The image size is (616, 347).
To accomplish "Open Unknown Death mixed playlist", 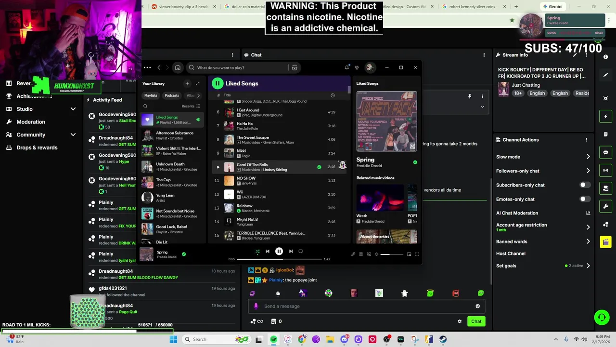I will click(x=171, y=167).
